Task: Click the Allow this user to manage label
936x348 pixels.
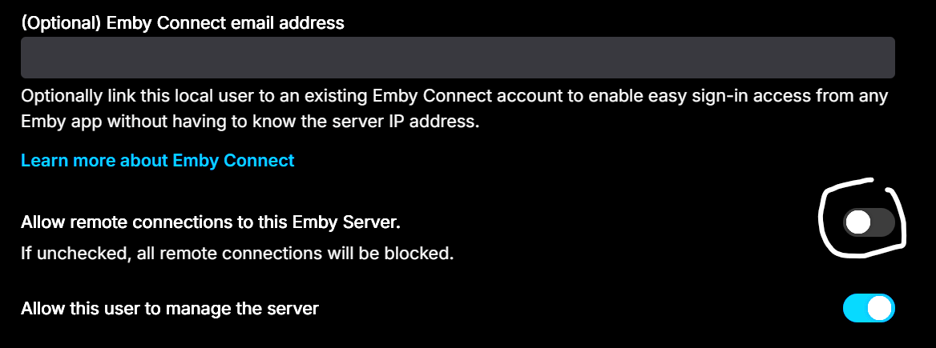Action: point(170,308)
